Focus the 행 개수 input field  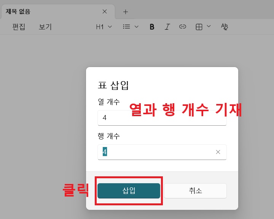tap(162, 152)
